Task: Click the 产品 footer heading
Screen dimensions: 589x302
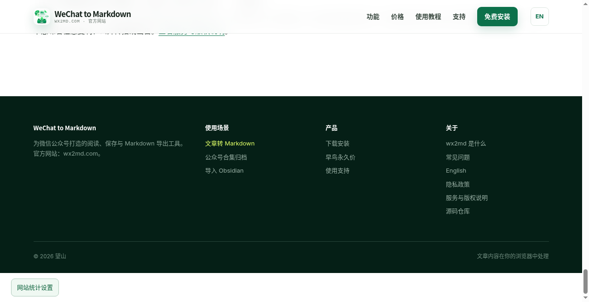Action: (331, 128)
